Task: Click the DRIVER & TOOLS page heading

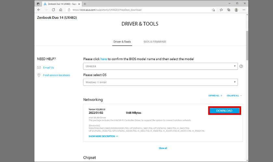Action: coord(140,24)
